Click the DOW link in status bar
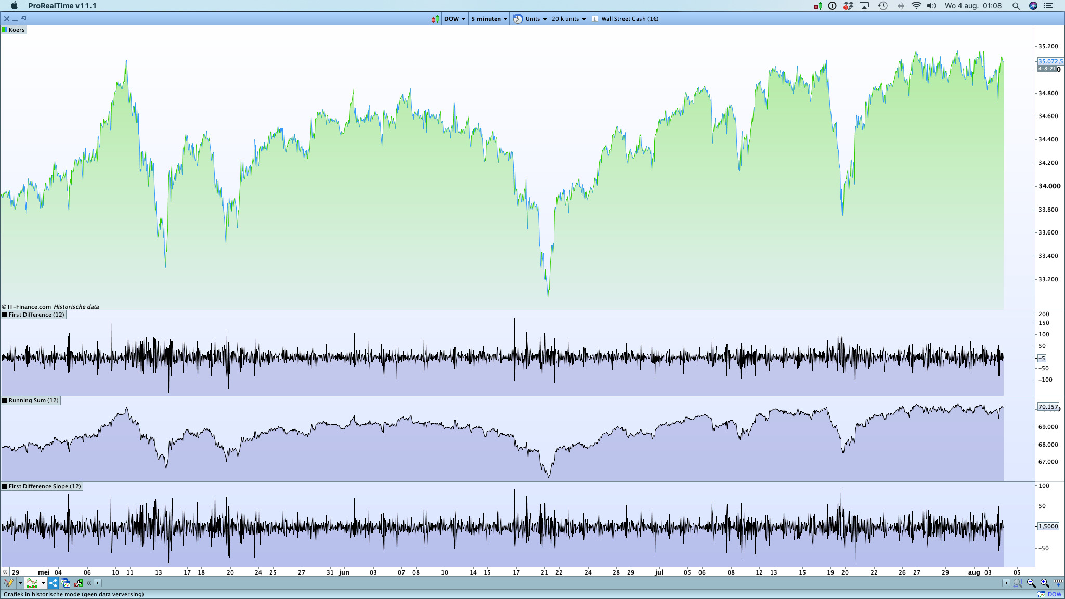 (x=1054, y=594)
